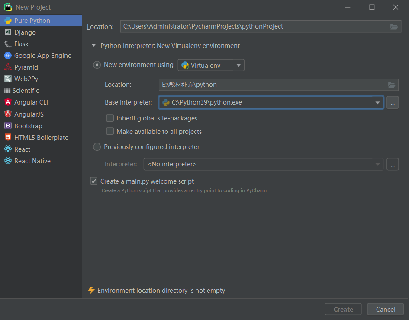Screen dimensions: 409x320
Task: Click the Angular CLI list entry
Action: click(41, 102)
